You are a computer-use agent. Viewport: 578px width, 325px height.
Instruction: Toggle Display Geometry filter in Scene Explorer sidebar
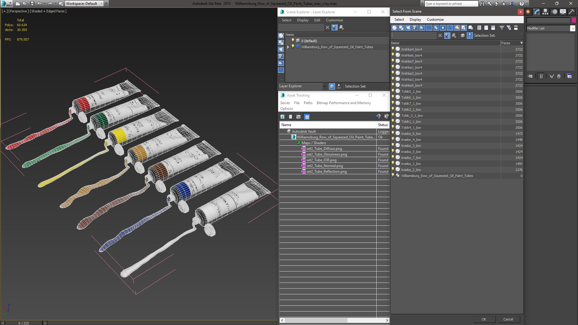tap(281, 36)
